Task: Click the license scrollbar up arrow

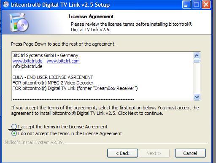Action: tap(197, 56)
